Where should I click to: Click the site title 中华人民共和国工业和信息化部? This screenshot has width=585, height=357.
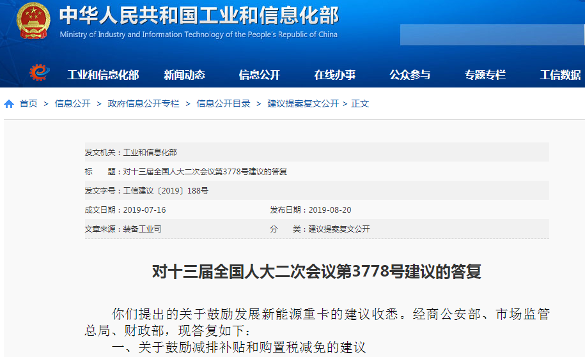(199, 16)
